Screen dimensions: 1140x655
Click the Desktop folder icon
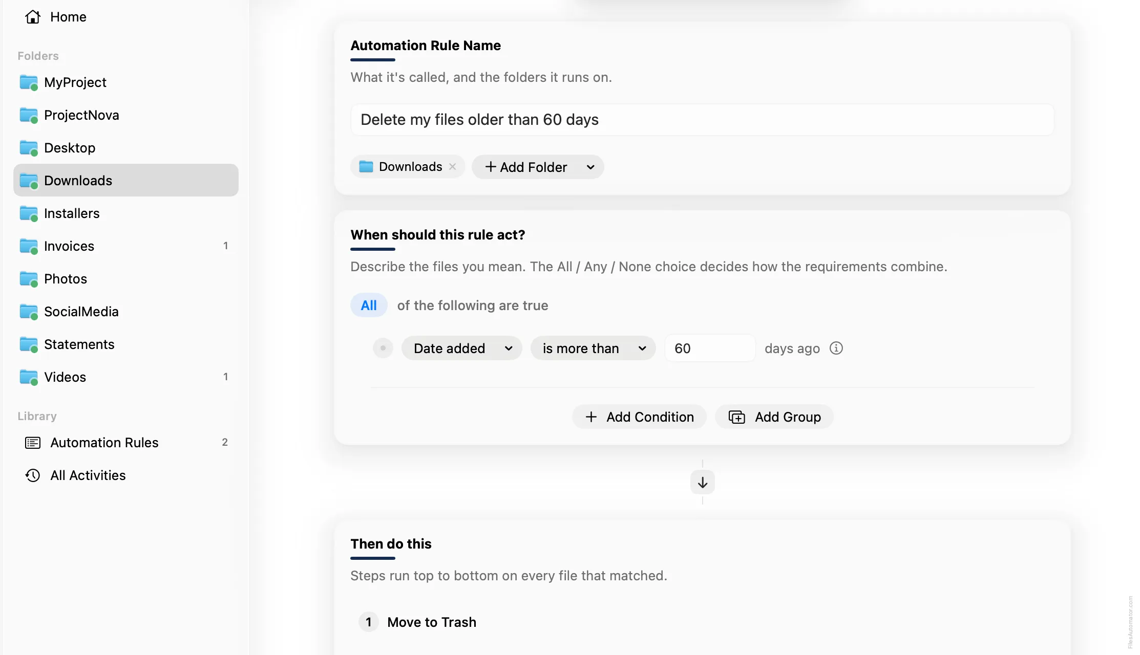pos(29,148)
